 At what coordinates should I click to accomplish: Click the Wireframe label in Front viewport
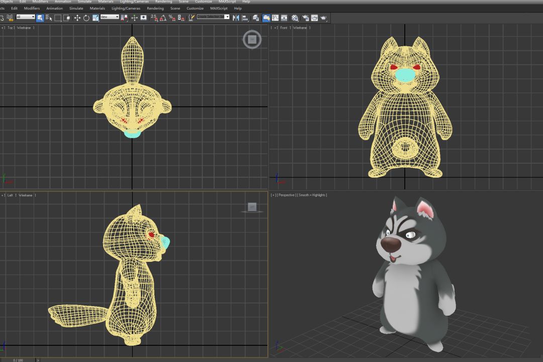(x=300, y=28)
